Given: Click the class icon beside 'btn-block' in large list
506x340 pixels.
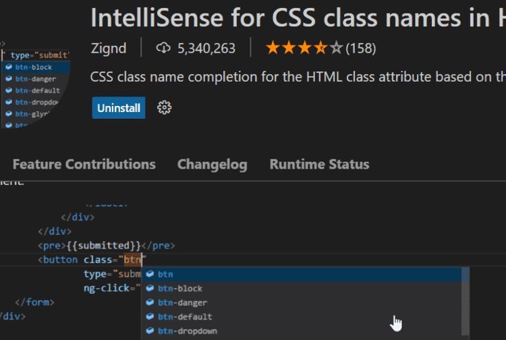Looking at the screenshot, I should [150, 288].
